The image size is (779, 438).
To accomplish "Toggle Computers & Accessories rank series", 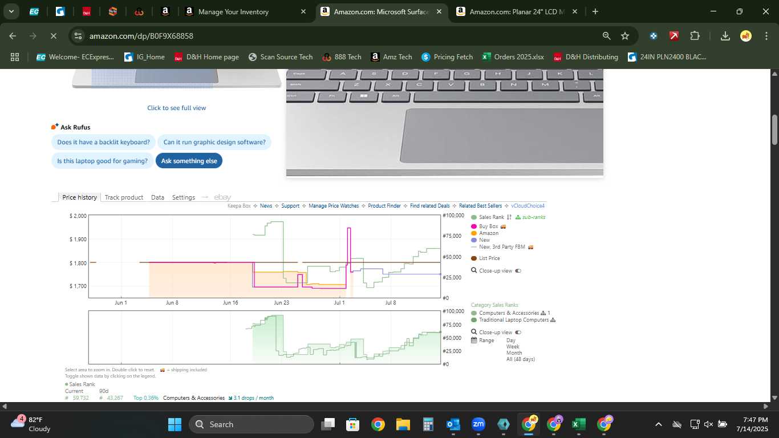I will (505, 313).
